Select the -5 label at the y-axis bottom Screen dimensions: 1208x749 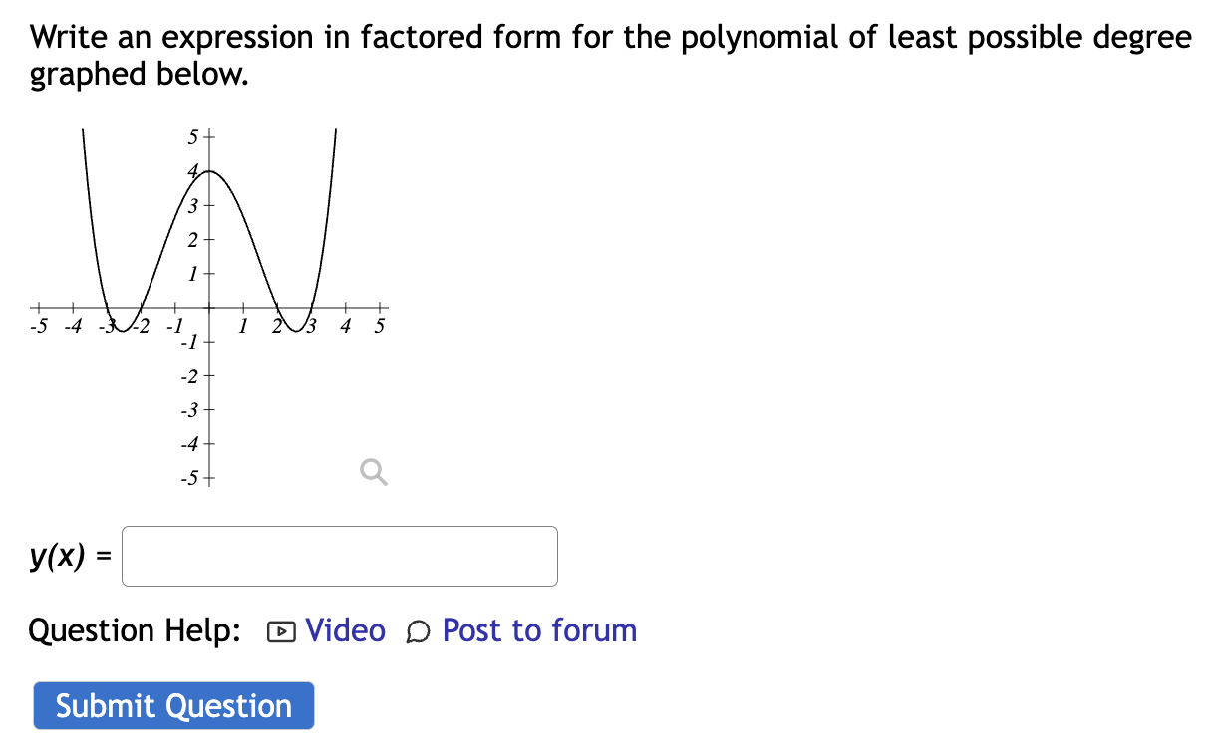pos(188,479)
